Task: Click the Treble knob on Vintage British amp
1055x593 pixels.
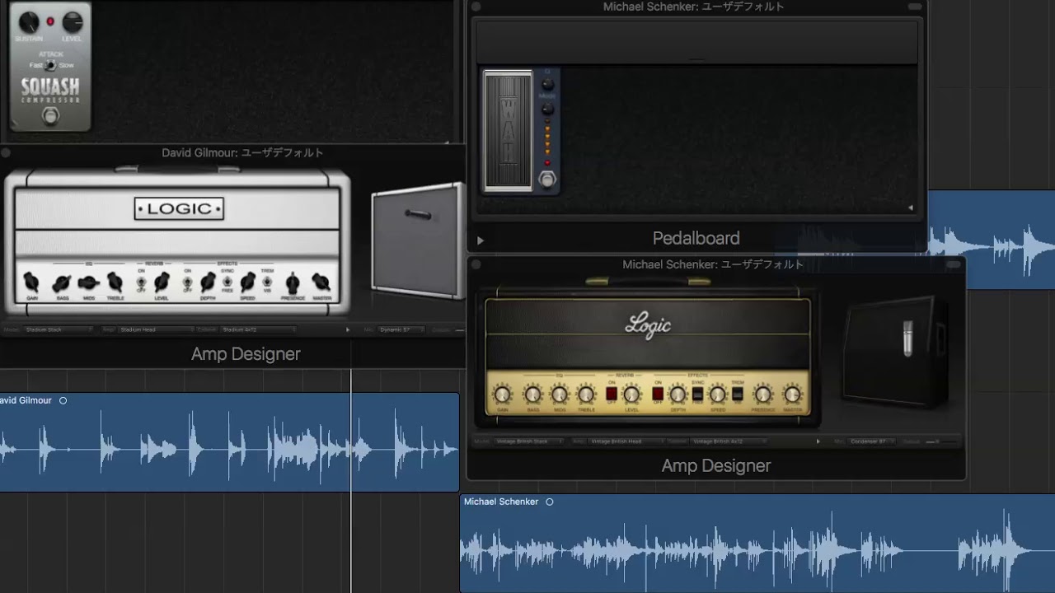Action: [x=587, y=395]
